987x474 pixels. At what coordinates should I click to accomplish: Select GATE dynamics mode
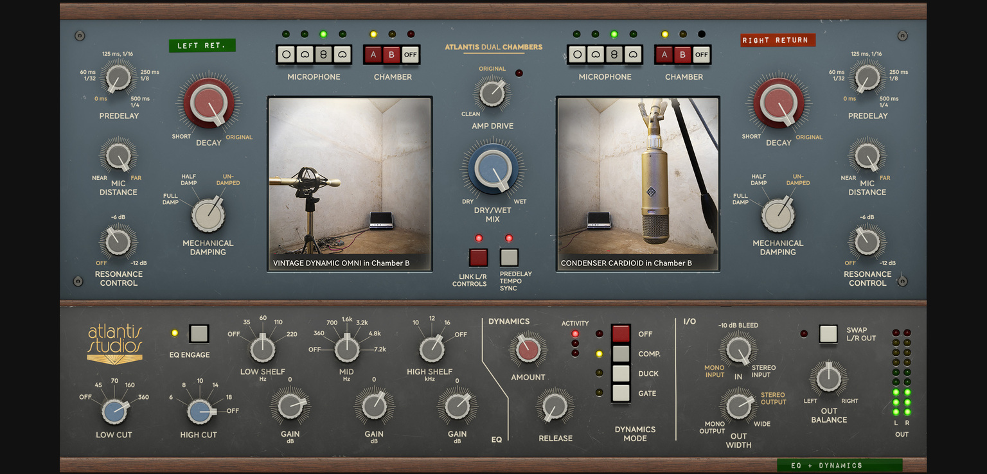tap(621, 393)
